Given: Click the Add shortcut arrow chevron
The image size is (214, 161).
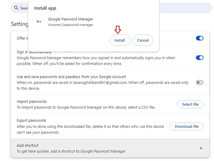Looking at the screenshot, I should pyautogui.click(x=201, y=148).
